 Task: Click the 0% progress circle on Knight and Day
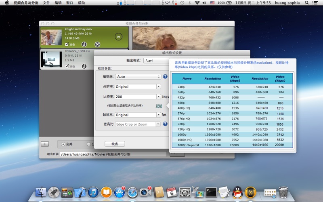click(x=118, y=37)
